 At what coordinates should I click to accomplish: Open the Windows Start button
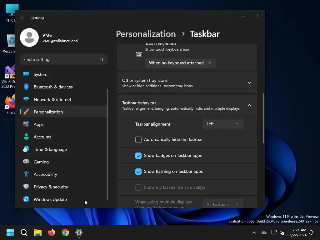pyautogui.click(x=10, y=232)
